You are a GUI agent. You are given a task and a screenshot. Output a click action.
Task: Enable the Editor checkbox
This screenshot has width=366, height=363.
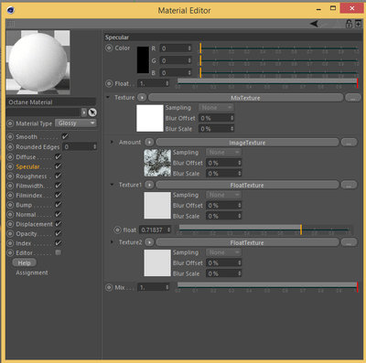tap(58, 252)
